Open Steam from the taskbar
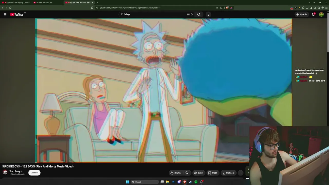329x185 pixels. point(190,182)
